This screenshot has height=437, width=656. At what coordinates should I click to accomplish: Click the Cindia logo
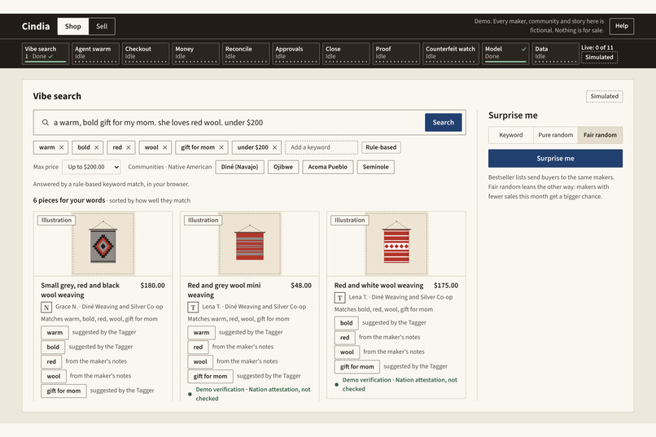[36, 26]
